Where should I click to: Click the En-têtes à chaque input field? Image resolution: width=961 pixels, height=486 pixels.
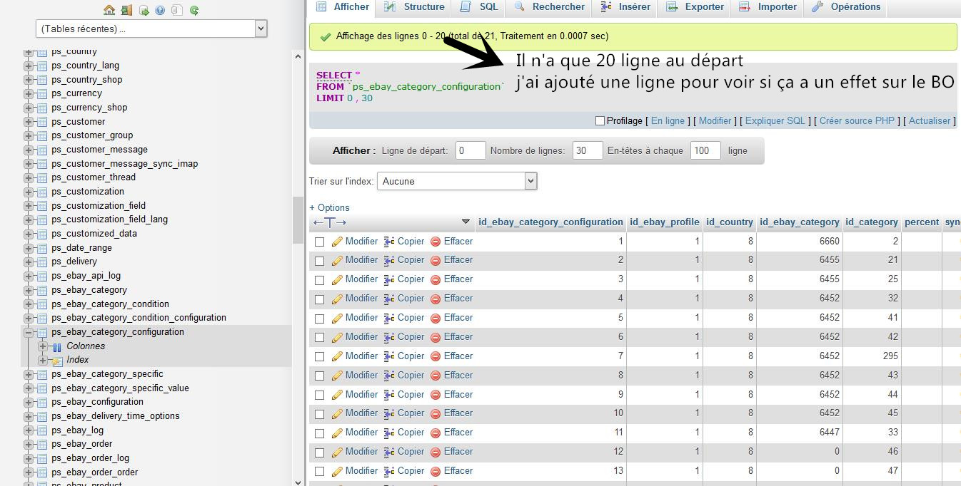click(x=705, y=150)
